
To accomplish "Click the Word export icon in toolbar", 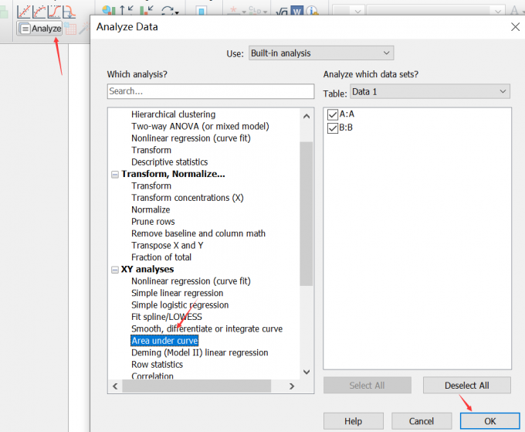I will pyautogui.click(x=296, y=12).
